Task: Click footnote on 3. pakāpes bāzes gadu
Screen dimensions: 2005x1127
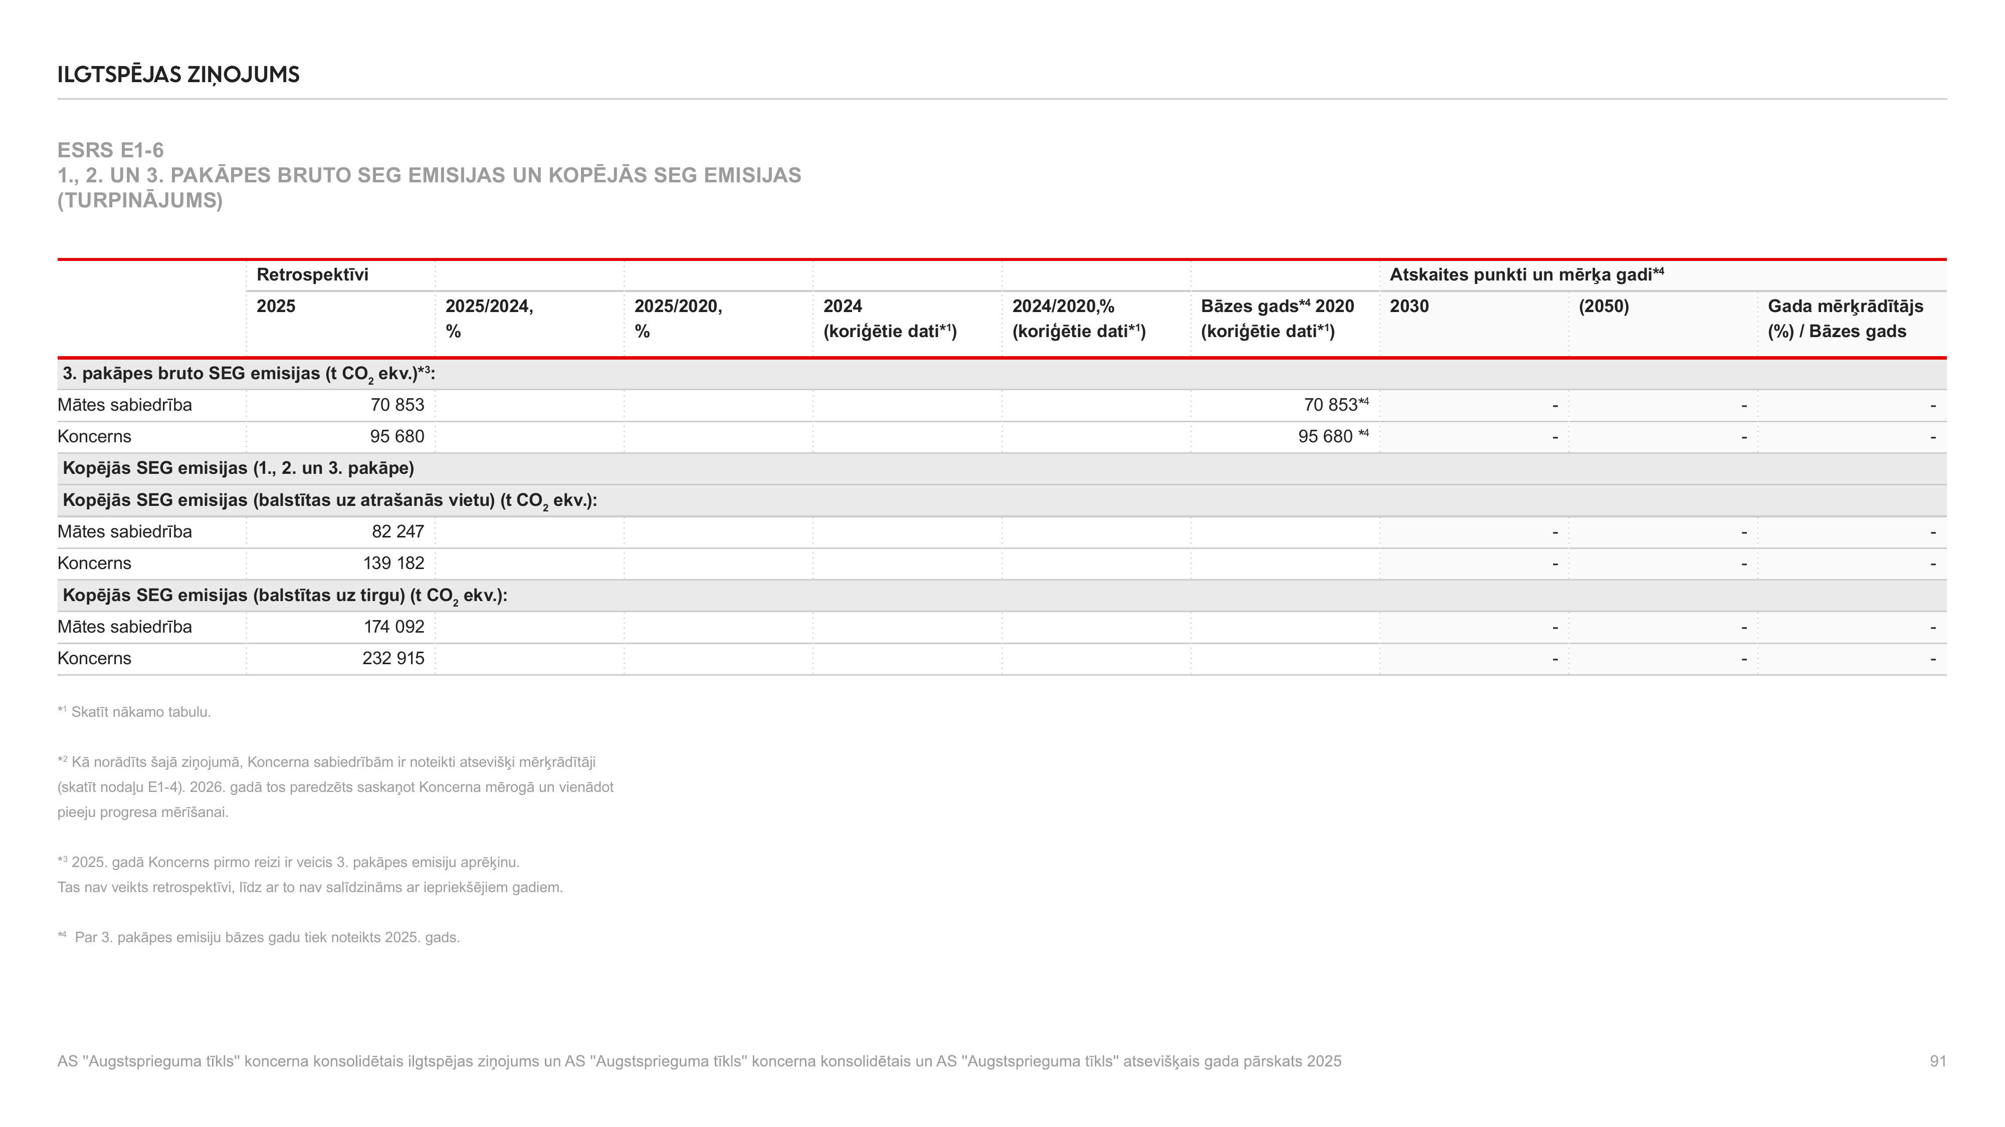Action: 259,937
